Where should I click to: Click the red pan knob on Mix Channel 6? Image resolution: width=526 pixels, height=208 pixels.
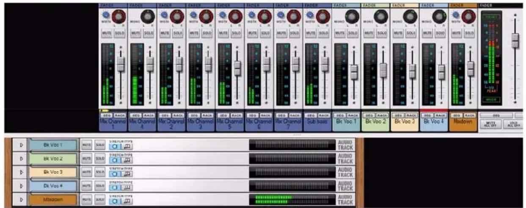pyautogui.click(x=264, y=17)
